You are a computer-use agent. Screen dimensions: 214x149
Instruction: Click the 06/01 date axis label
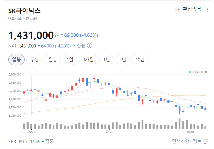(x=31, y=132)
